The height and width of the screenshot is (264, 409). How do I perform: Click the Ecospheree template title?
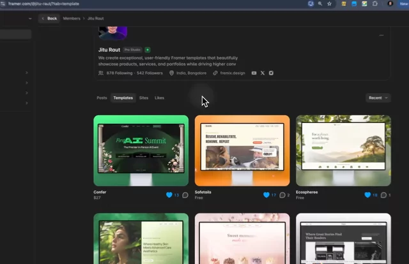(x=307, y=192)
